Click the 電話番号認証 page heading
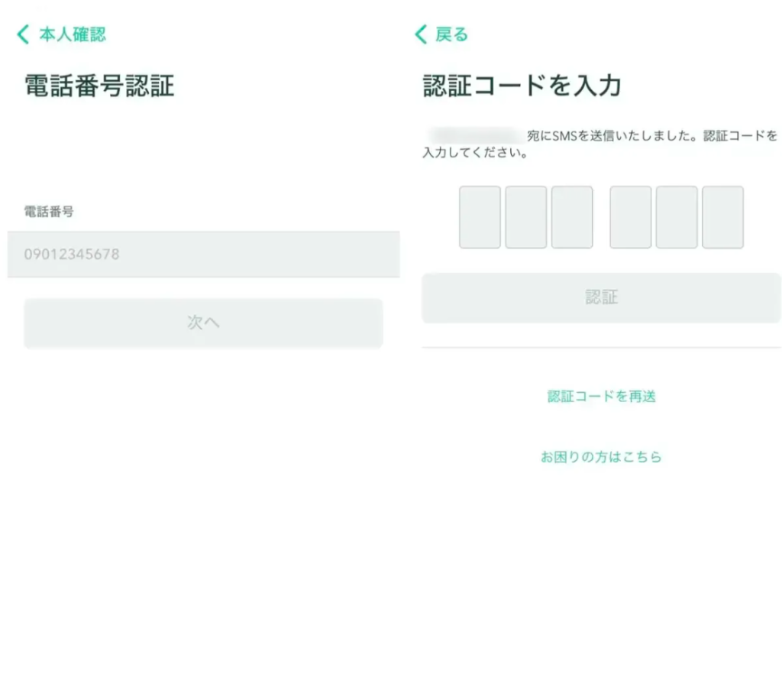The width and height of the screenshot is (782, 681). tap(99, 86)
